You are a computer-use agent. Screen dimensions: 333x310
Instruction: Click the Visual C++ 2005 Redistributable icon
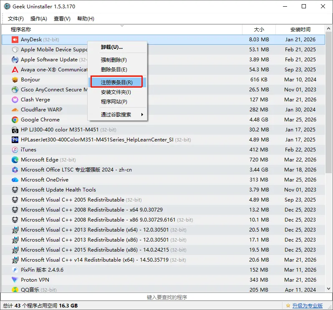tap(15, 200)
